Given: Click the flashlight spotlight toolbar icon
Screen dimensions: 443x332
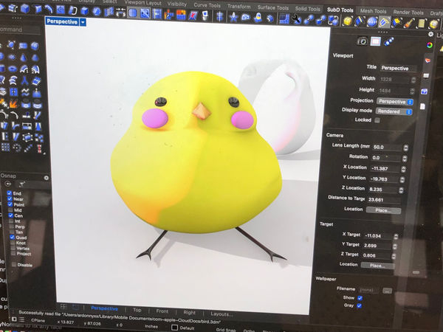Looking at the screenshot, I should [x=409, y=24].
